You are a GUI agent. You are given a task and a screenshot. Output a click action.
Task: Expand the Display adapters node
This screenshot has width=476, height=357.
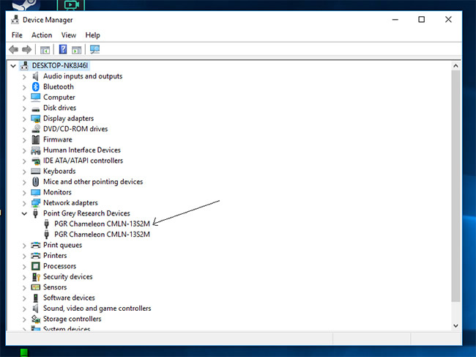tap(24, 119)
